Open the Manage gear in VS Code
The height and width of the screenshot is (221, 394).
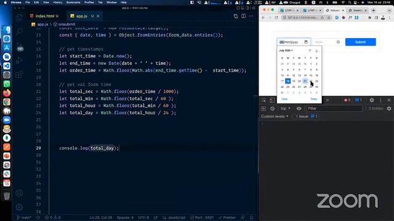pyautogui.click(x=19, y=207)
